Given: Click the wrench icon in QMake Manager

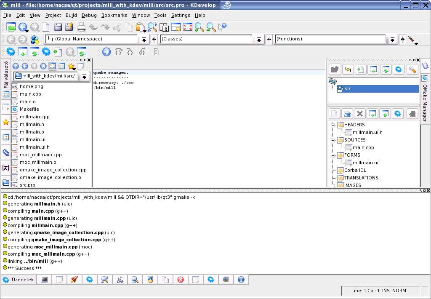Looking at the screenshot, I should [x=412, y=69].
